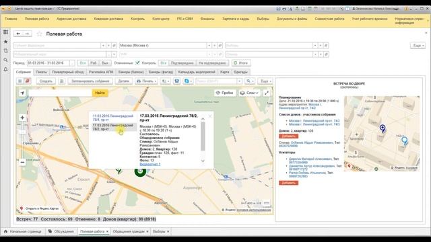Open Обращения граждан bottom tab
Screen dimensions: 431x242
129,231
